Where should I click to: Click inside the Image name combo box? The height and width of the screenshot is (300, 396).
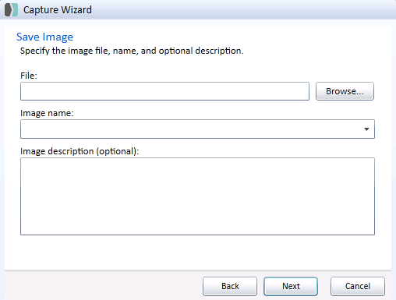click(x=197, y=129)
